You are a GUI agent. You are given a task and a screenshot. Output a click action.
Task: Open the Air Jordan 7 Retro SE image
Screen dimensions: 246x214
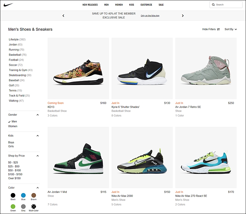pyautogui.click(x=206, y=68)
